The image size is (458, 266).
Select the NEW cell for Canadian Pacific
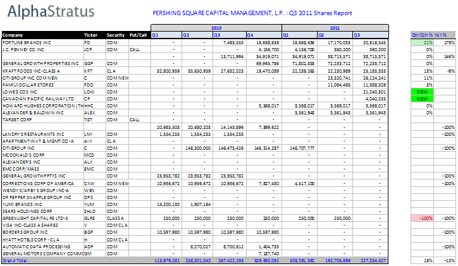(422, 99)
